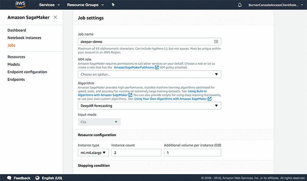Open Endpoints in the sidebar
This screenshot has height=181, width=307.
tap(16, 79)
